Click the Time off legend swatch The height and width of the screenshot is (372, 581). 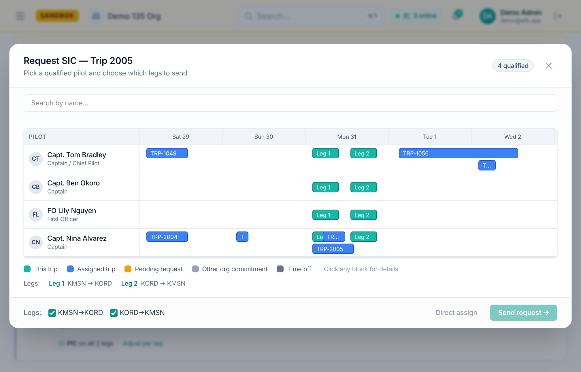tap(280, 269)
